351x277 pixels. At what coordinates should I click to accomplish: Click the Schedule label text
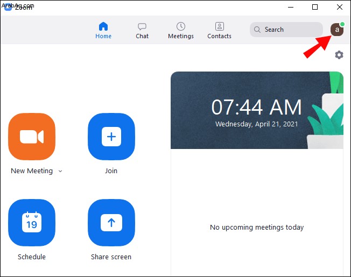tap(32, 257)
